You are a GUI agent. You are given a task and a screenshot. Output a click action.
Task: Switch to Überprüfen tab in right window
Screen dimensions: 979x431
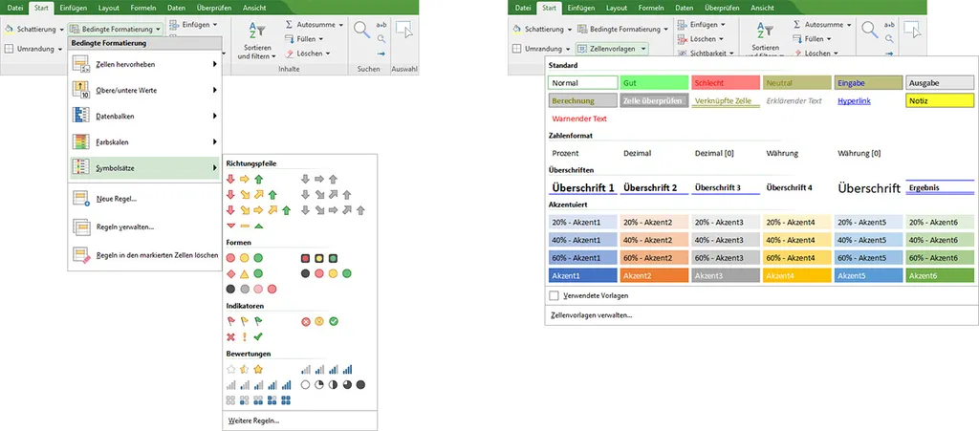tap(721, 8)
